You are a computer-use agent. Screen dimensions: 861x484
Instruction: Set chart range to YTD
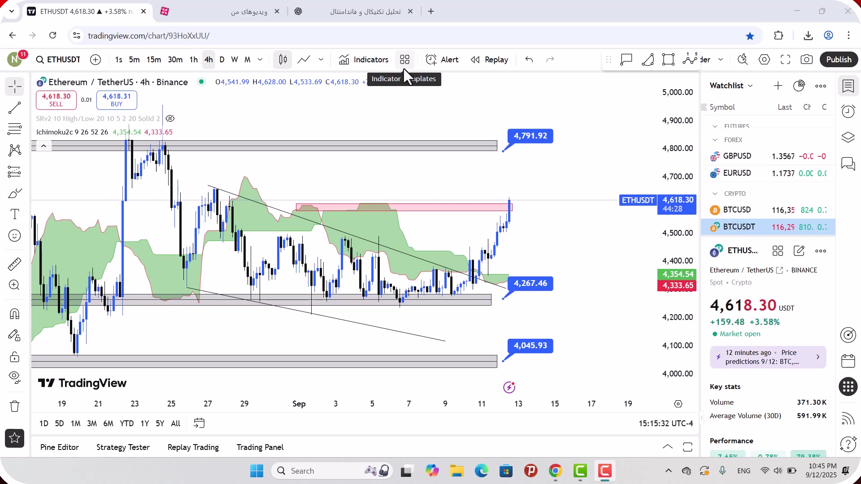126,423
